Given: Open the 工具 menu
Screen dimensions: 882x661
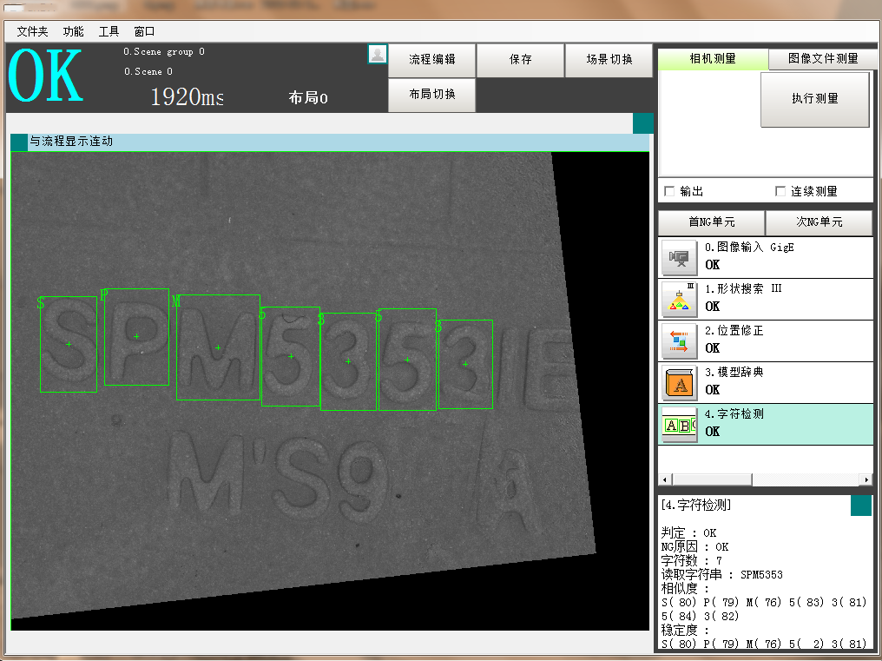Looking at the screenshot, I should click(x=109, y=31).
